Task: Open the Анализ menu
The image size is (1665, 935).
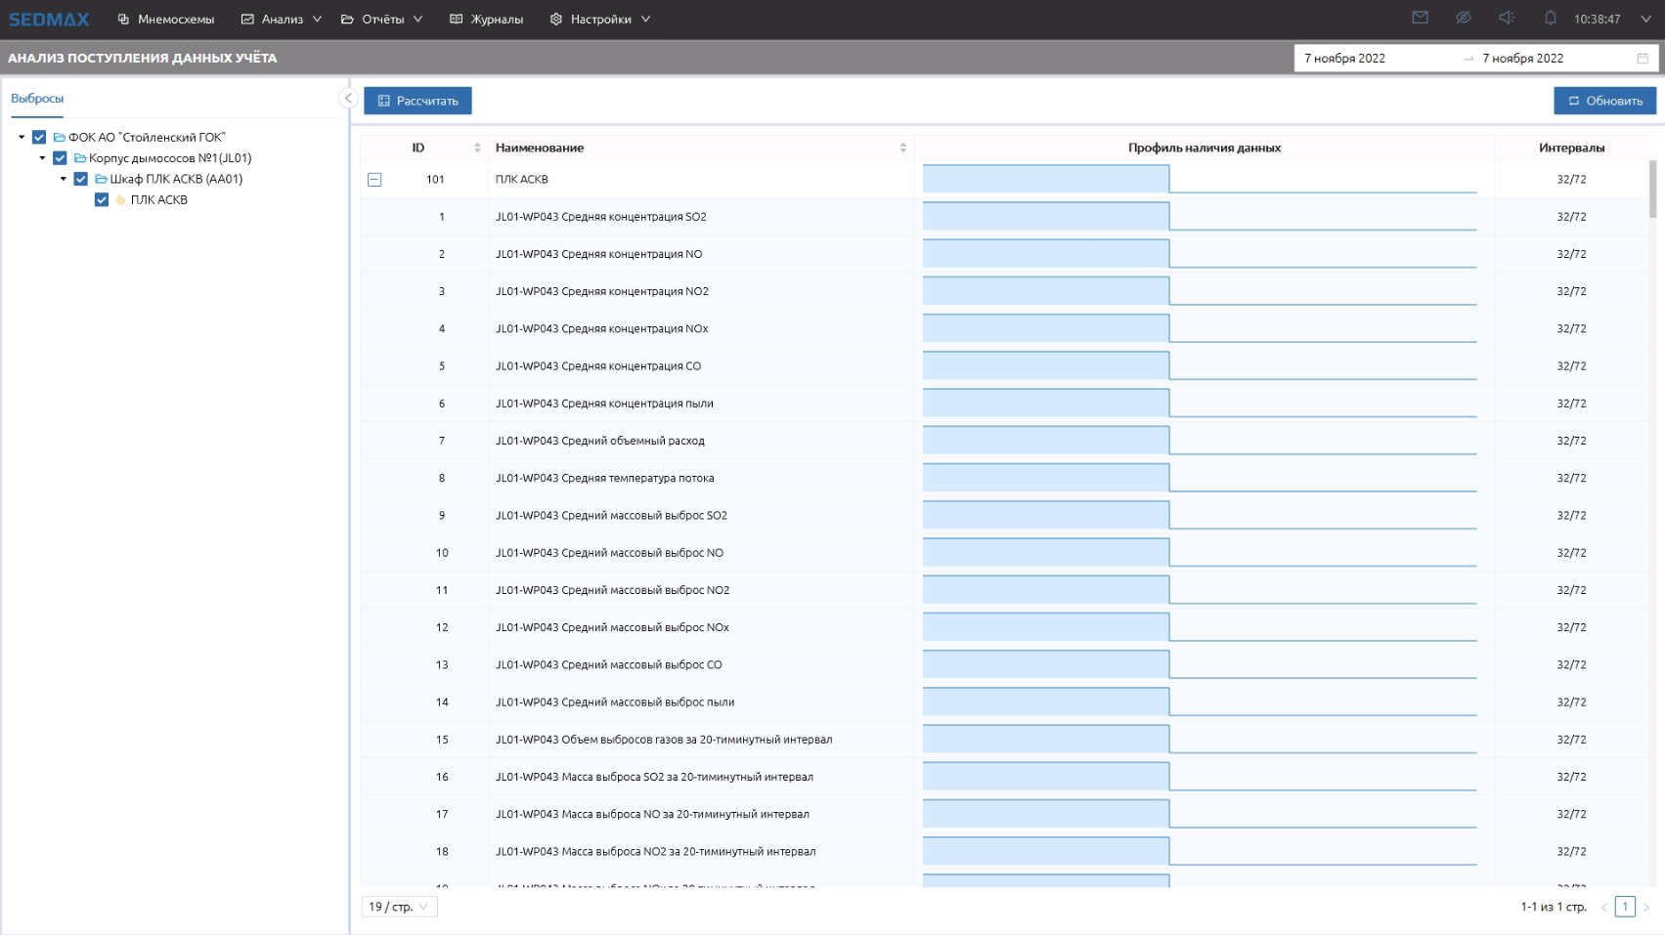Action: pyautogui.click(x=282, y=20)
